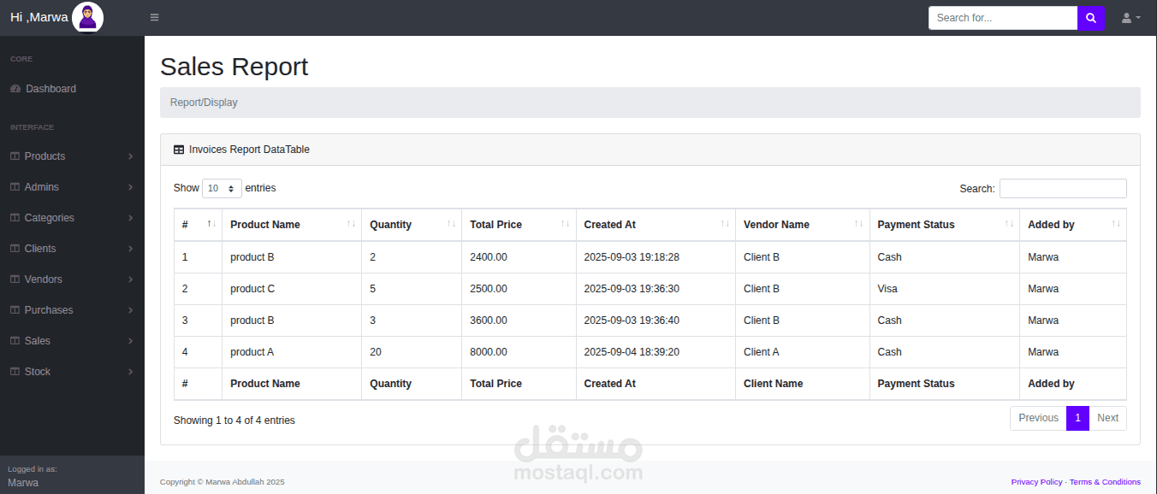Image resolution: width=1157 pixels, height=494 pixels.
Task: Click Marwa's avatar picture
Action: click(87, 17)
